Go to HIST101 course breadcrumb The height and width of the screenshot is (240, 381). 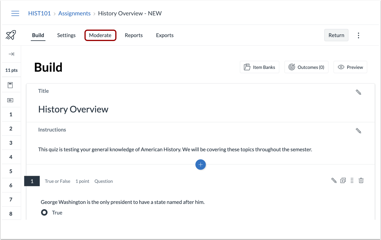point(40,13)
